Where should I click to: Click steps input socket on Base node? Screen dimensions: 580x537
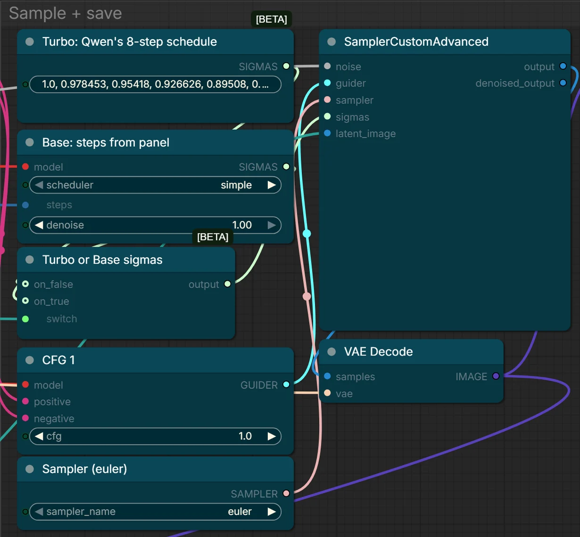tap(25, 205)
